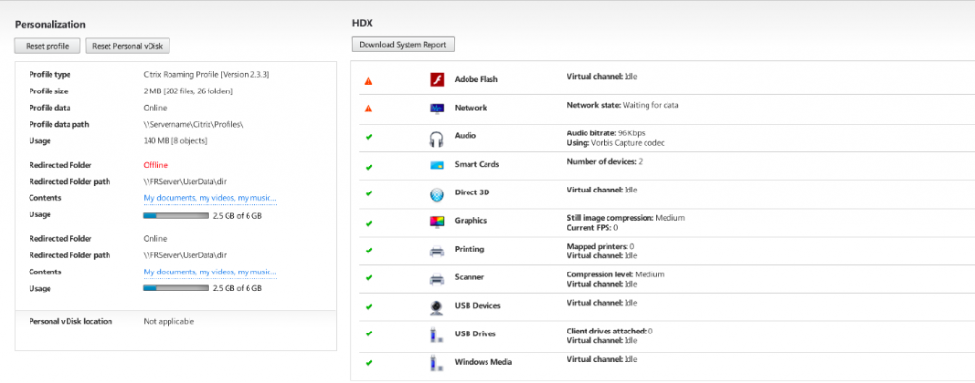Open contents link of the Offline redirected folder
Viewport: 975px width, 383px height.
click(209, 198)
